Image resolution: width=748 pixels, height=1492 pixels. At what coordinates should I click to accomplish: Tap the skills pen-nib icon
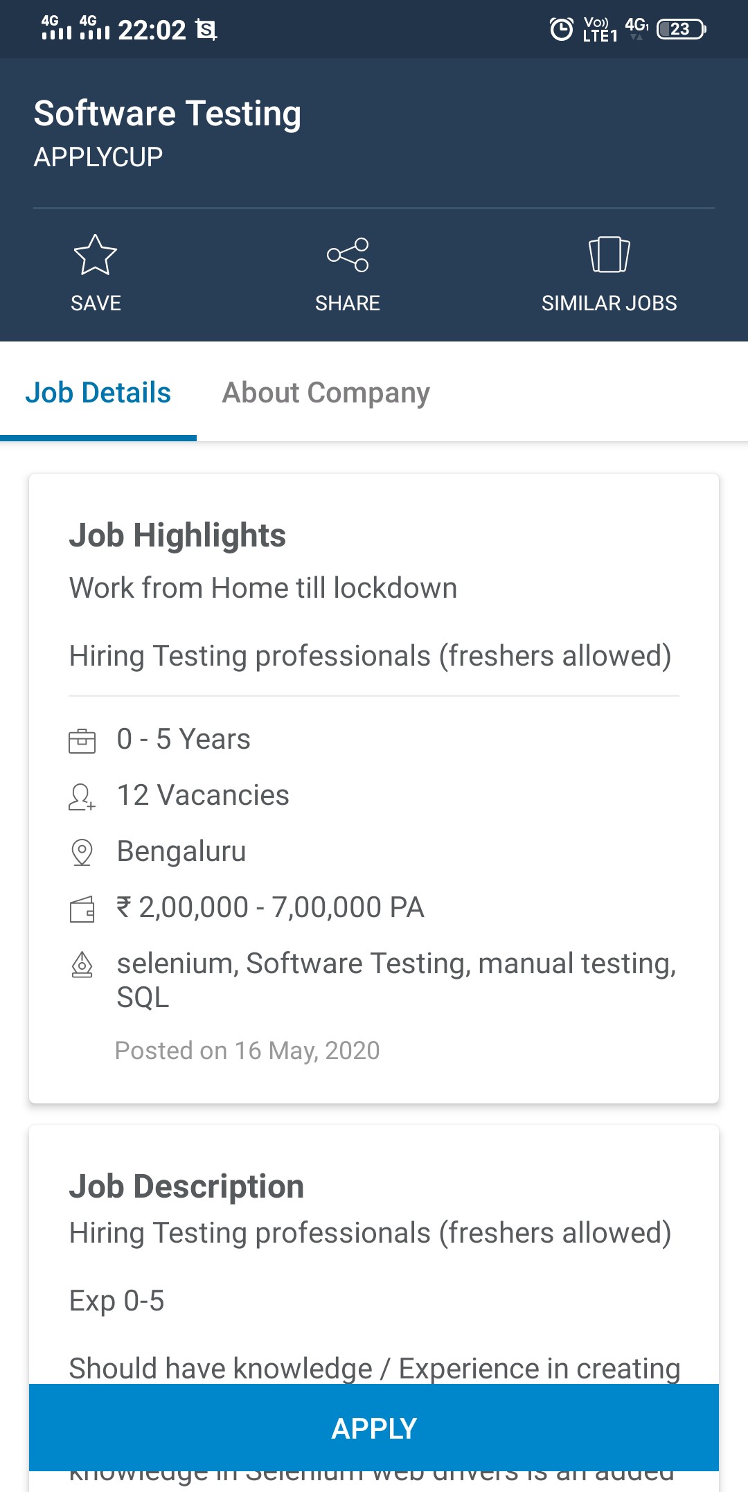(82, 964)
